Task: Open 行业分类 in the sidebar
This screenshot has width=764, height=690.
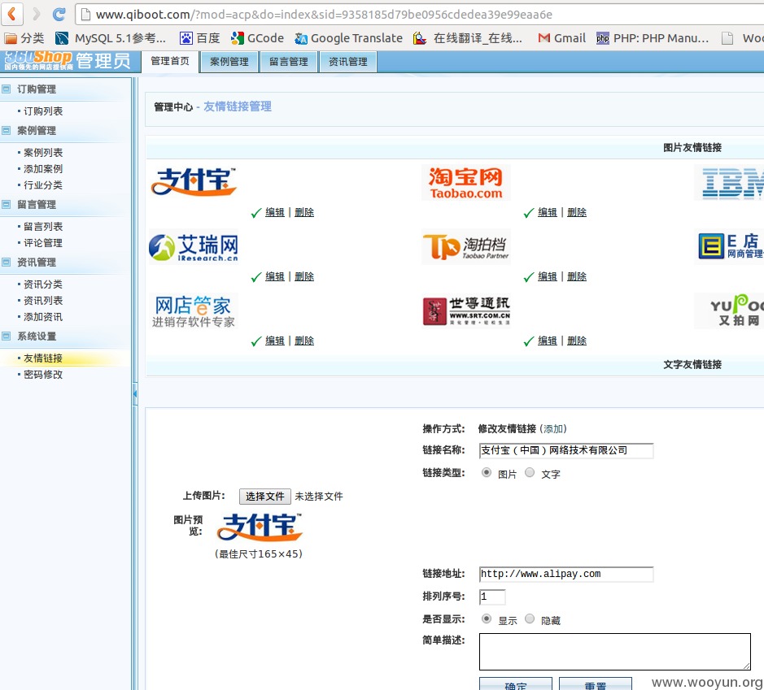Action: [x=43, y=185]
